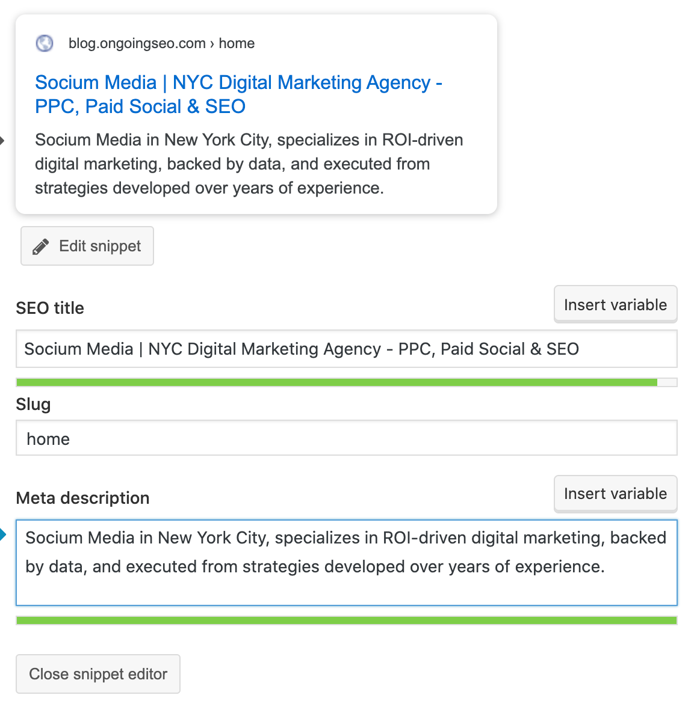Click the pencil icon on Edit snippet
This screenshot has width=697, height=707.
41,246
